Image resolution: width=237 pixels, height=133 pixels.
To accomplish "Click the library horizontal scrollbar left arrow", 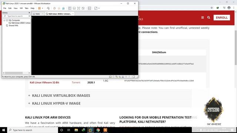I will coord(4,73).
